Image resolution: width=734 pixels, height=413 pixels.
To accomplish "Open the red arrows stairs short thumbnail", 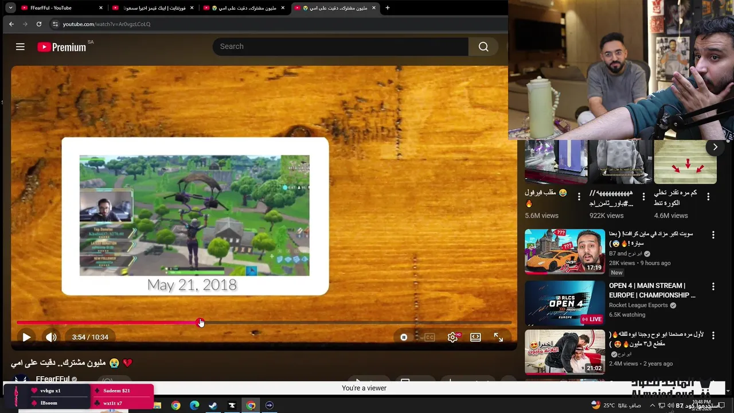I will click(x=685, y=162).
